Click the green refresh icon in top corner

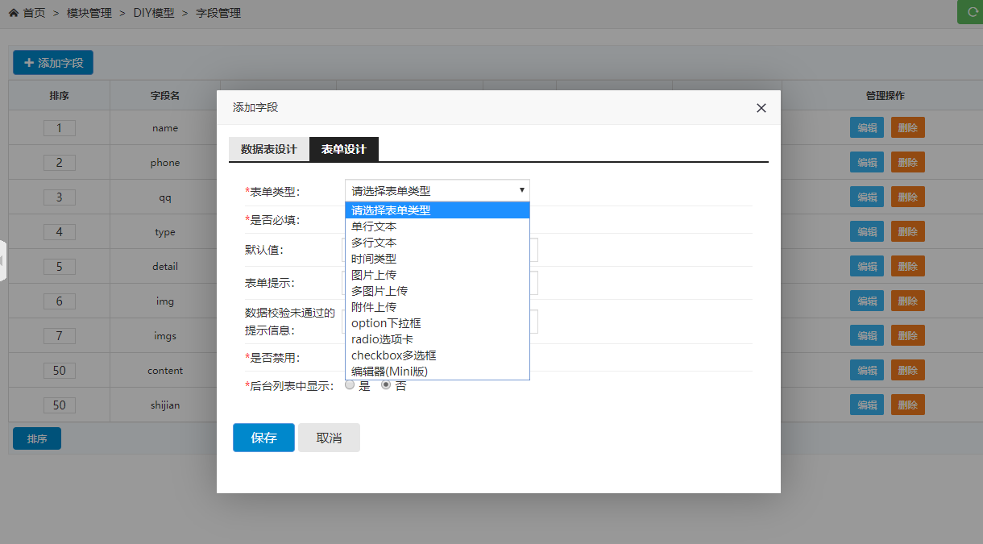970,12
